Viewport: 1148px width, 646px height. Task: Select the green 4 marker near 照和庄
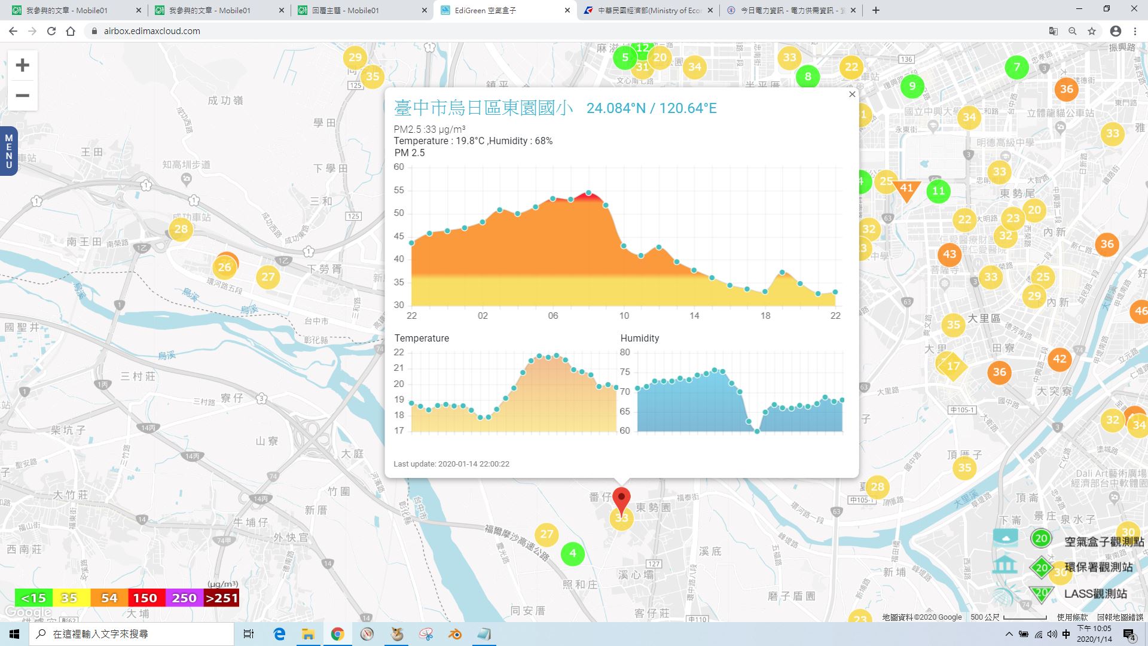(x=573, y=553)
